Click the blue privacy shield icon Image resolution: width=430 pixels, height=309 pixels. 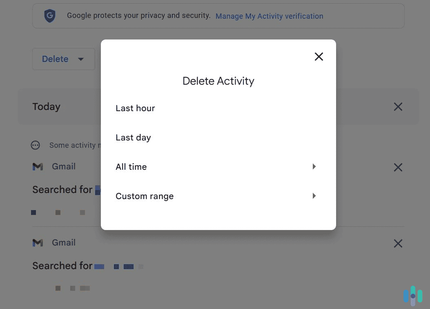(x=49, y=16)
